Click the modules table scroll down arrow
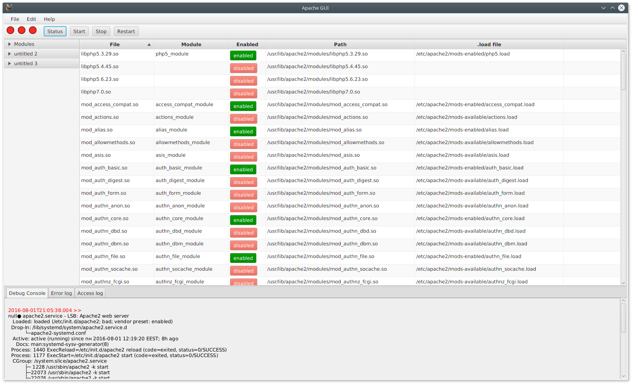This screenshot has width=633, height=385. [623, 283]
